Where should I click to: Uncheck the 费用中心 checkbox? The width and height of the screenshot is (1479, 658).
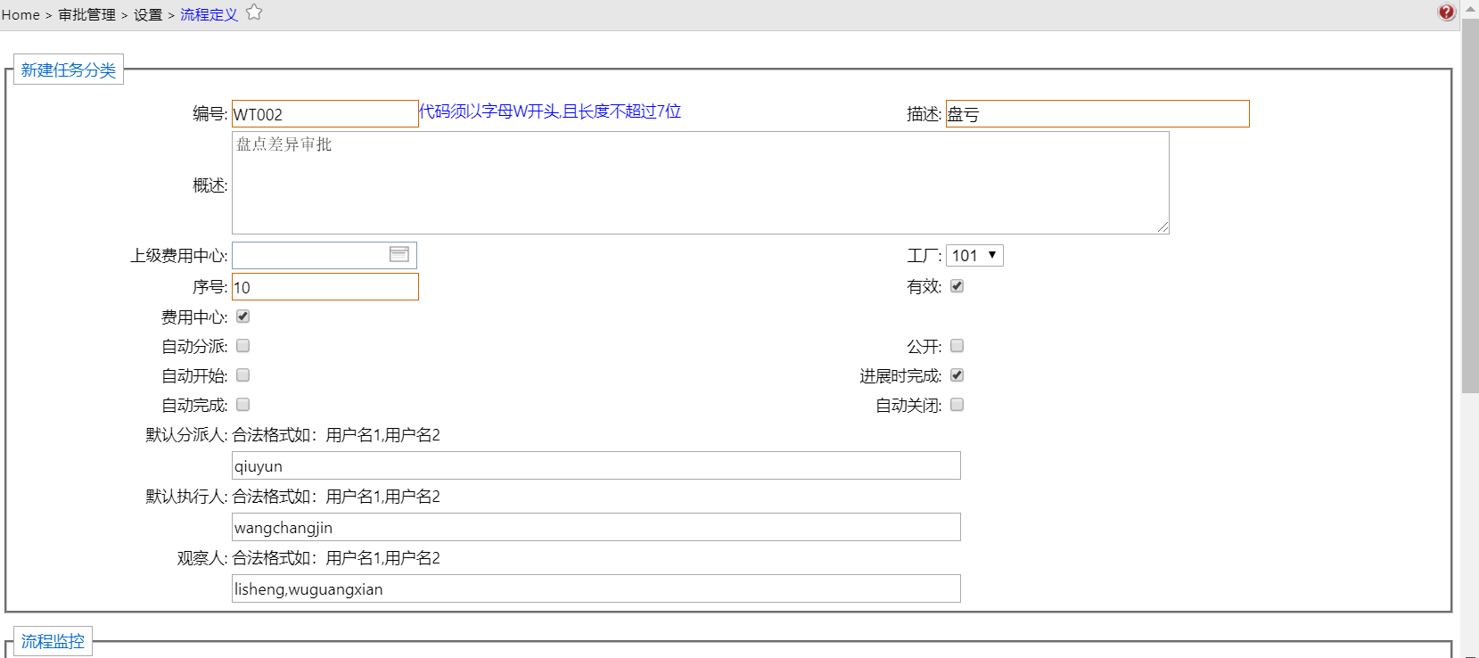(x=242, y=317)
